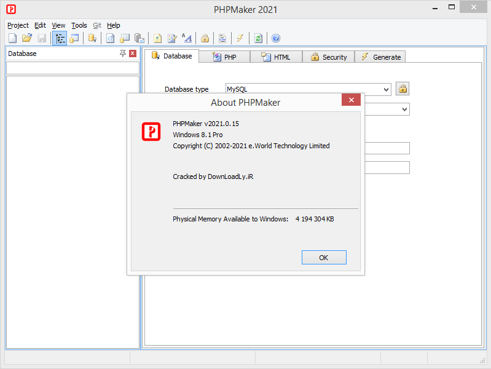Maximize the PHPMaker 2021 window
491x369 pixels.
(451, 7)
